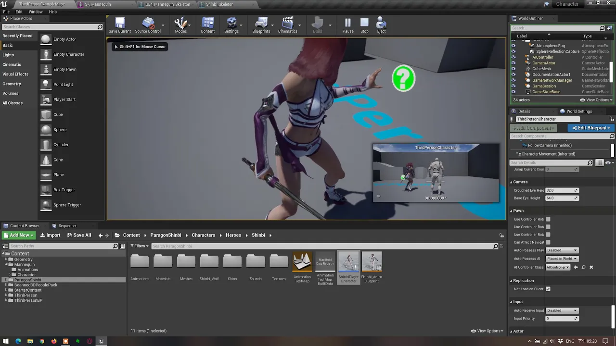The width and height of the screenshot is (616, 346).
Task: Click the Details panel lock icon
Action: [612, 119]
